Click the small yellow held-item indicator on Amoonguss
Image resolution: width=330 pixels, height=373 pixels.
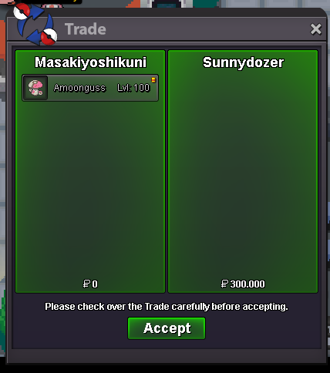click(x=153, y=80)
